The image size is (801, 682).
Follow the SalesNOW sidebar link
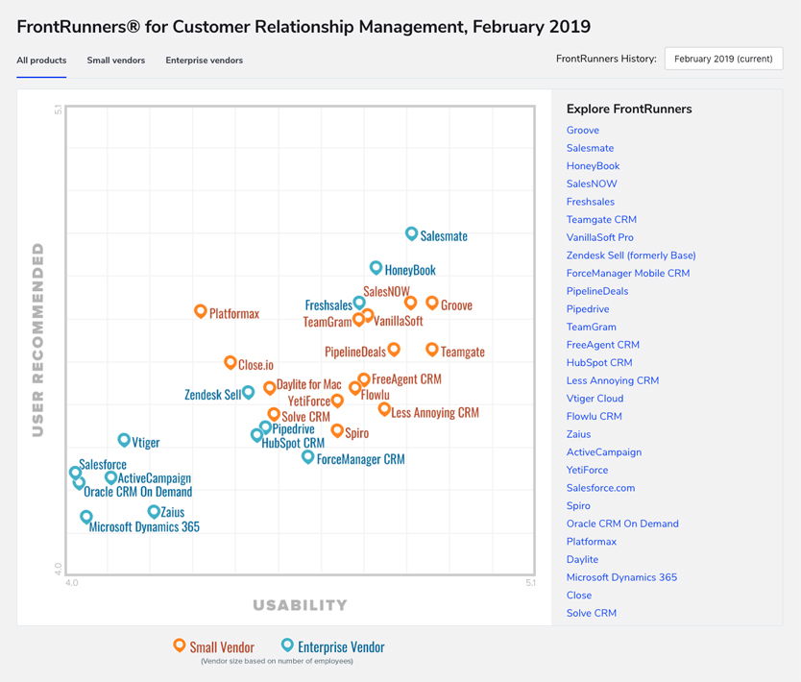[x=592, y=183]
